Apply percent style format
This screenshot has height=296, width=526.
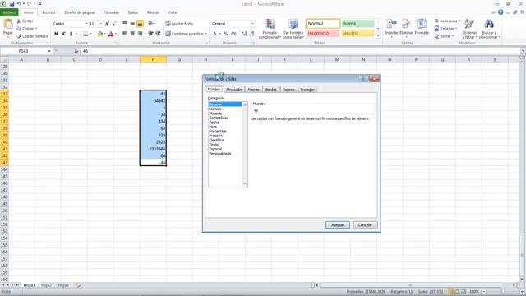226,34
